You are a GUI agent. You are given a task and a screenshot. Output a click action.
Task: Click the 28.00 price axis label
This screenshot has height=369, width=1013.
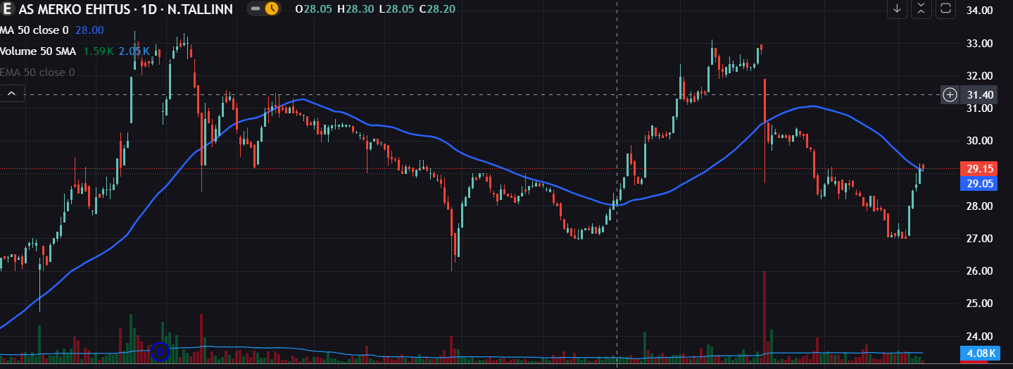point(980,206)
